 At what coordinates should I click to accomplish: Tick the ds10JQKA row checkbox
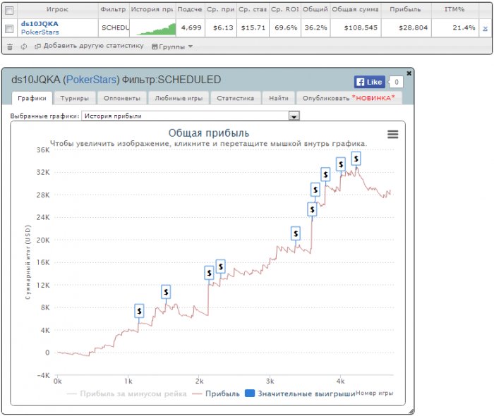pos(9,29)
